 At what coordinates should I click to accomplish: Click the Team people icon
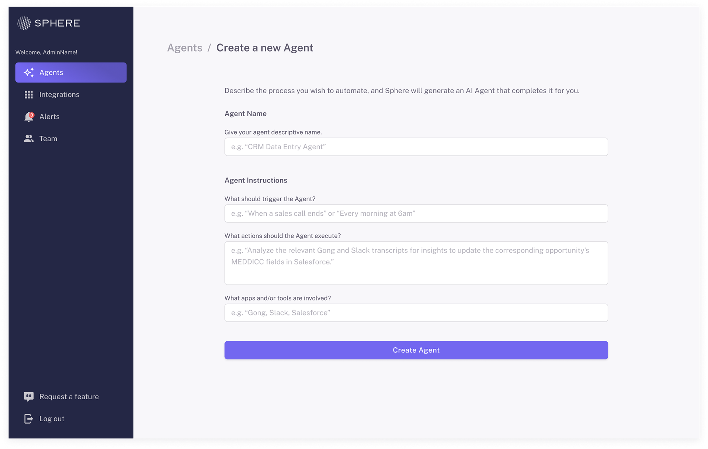(x=29, y=139)
